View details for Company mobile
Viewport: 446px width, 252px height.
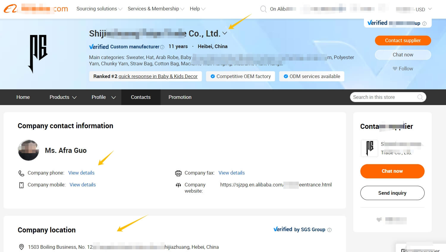pyautogui.click(x=83, y=185)
